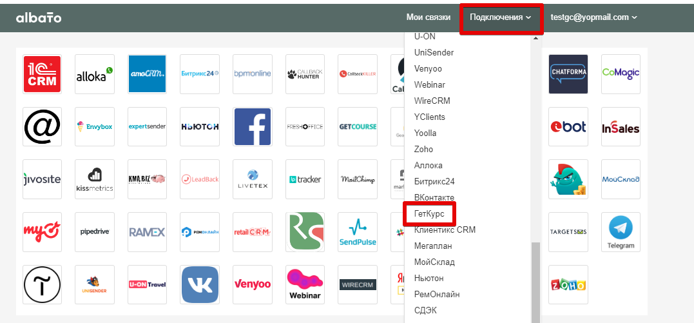Select the Callback Hunter tile
694x323 pixels.
coord(305,74)
